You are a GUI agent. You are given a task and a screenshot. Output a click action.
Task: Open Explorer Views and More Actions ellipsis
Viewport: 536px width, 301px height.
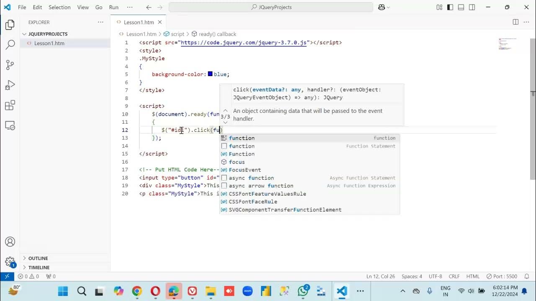(100, 22)
